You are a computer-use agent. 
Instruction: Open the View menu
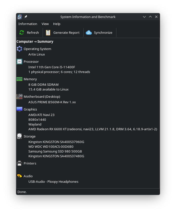[45, 24]
